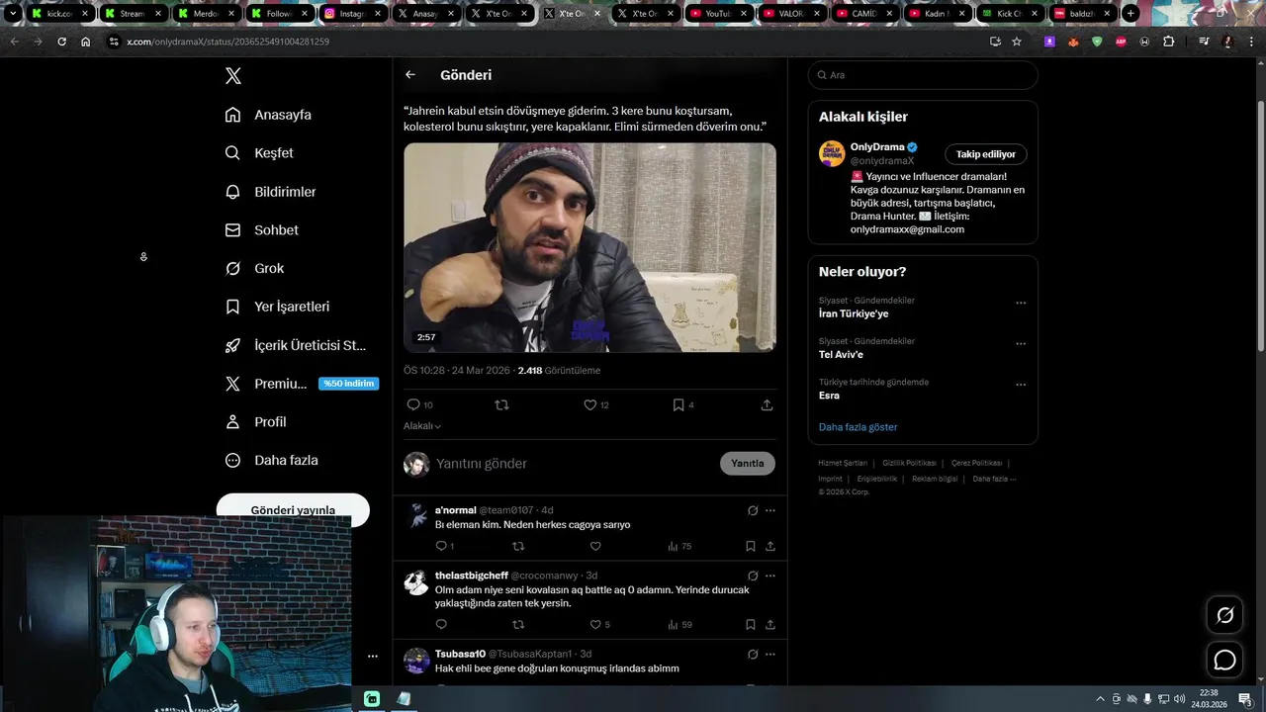
Task: Open more options on Tsubasa10's reply
Action: click(770, 655)
